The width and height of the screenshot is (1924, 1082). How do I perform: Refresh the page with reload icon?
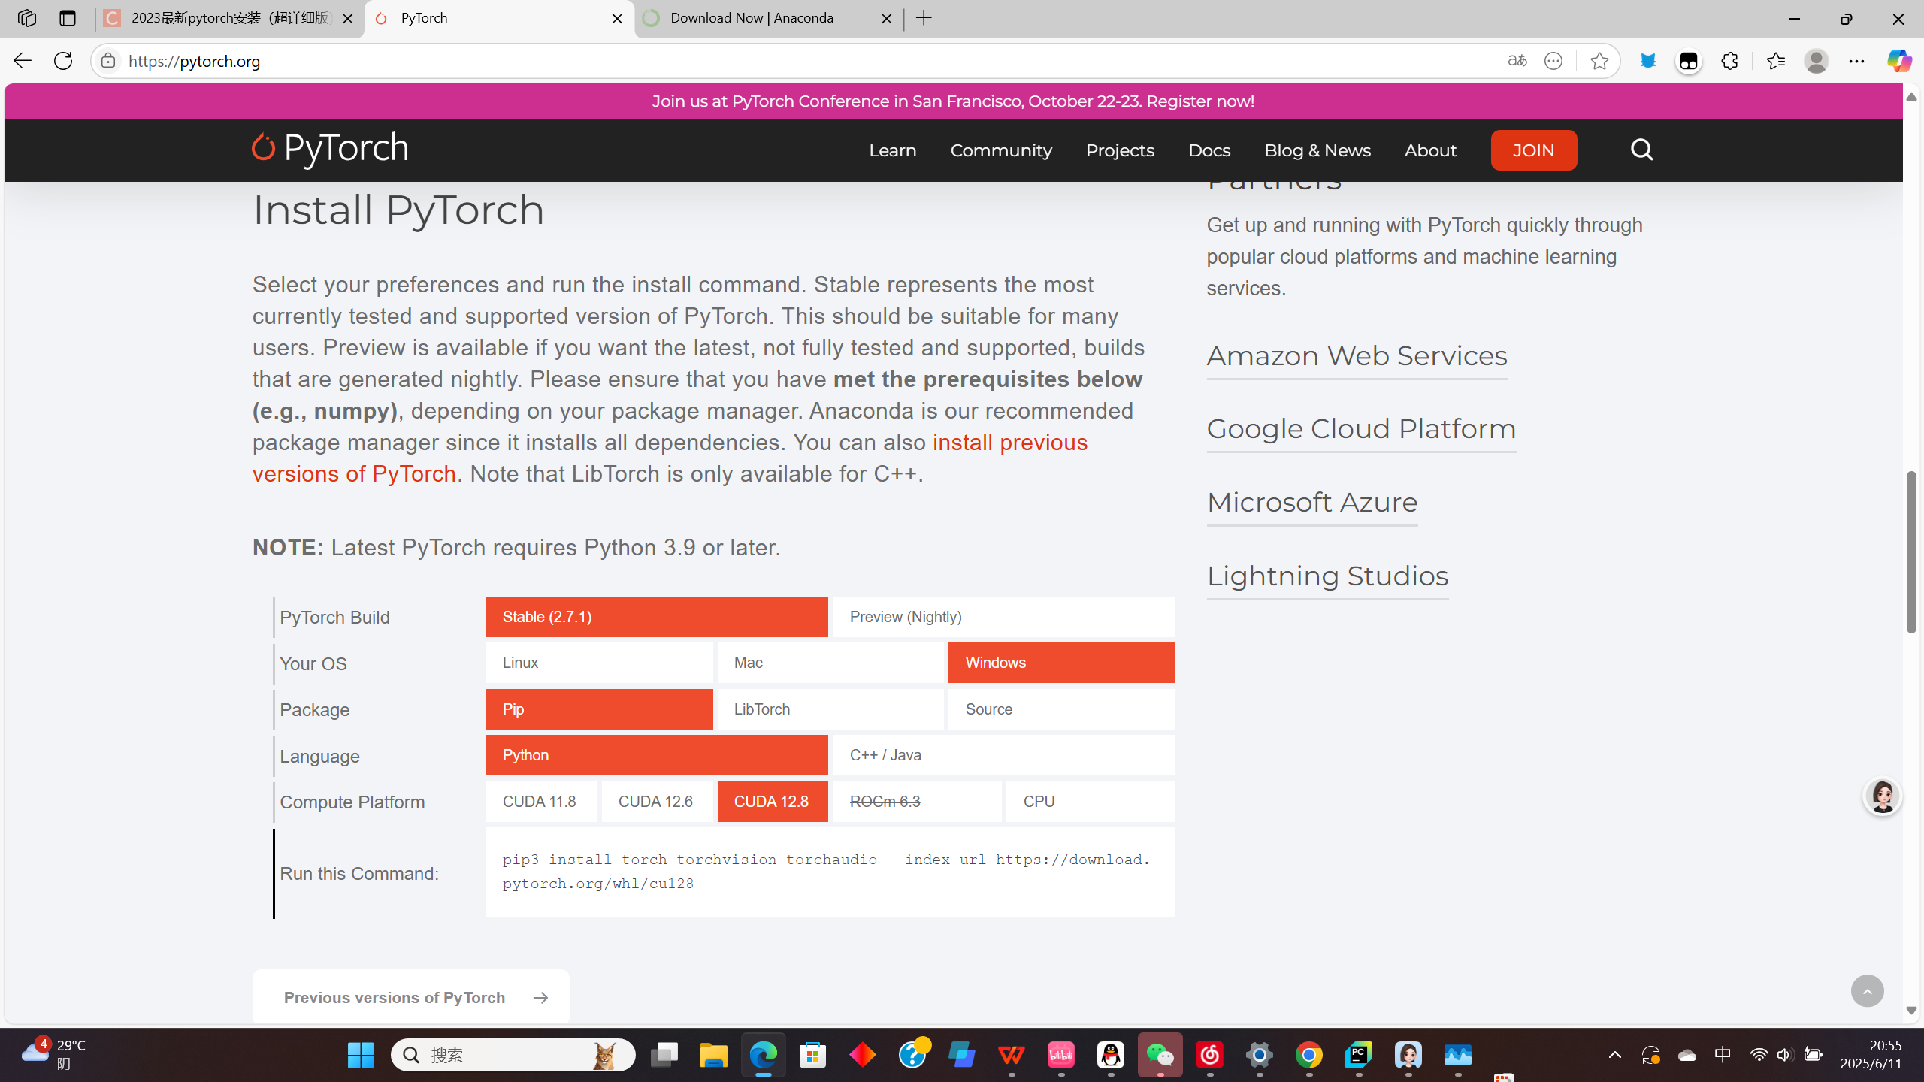(x=63, y=61)
